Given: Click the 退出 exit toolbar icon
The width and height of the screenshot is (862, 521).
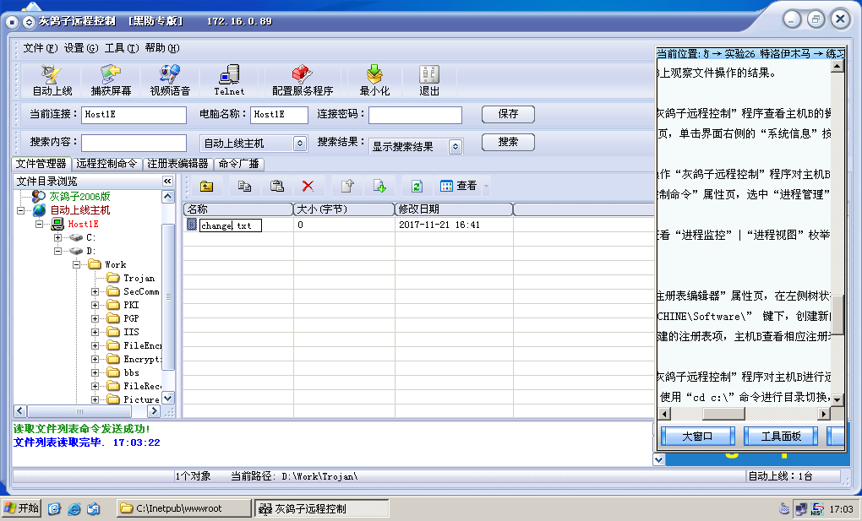Looking at the screenshot, I should coord(429,80).
